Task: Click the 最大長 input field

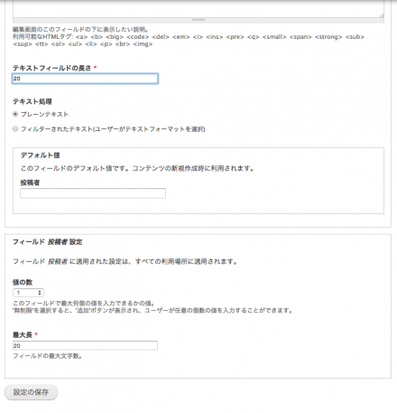Action: click(85, 345)
